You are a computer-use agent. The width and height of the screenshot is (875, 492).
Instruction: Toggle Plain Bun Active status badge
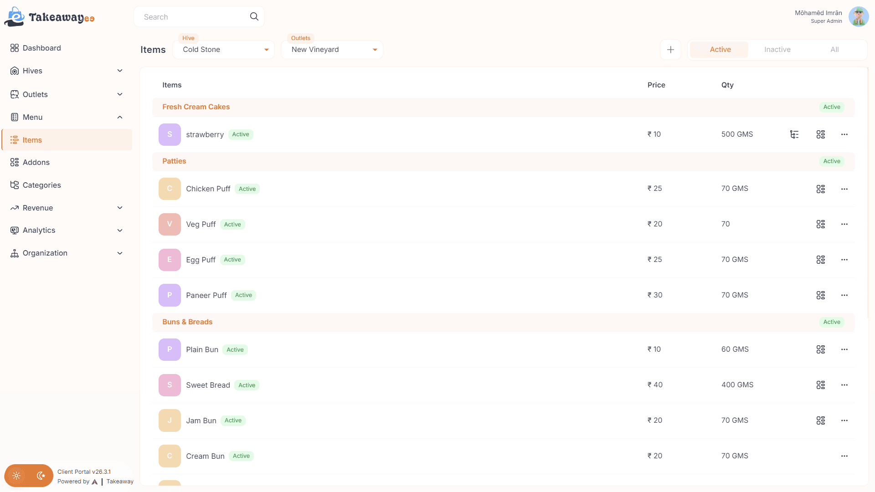235,350
